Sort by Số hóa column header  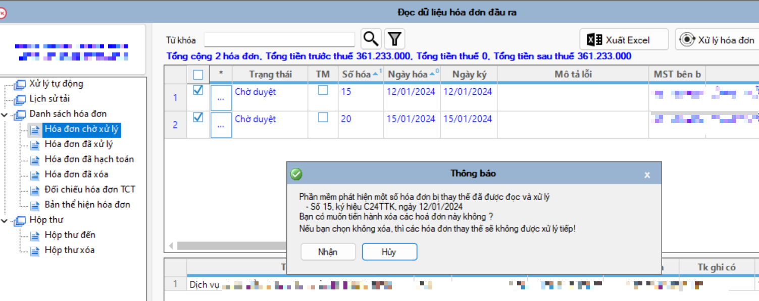click(x=357, y=74)
